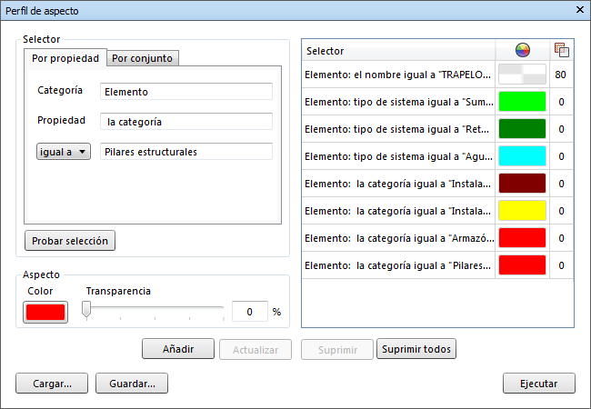Click the Guardar... button
The image size is (591, 409).
click(132, 384)
